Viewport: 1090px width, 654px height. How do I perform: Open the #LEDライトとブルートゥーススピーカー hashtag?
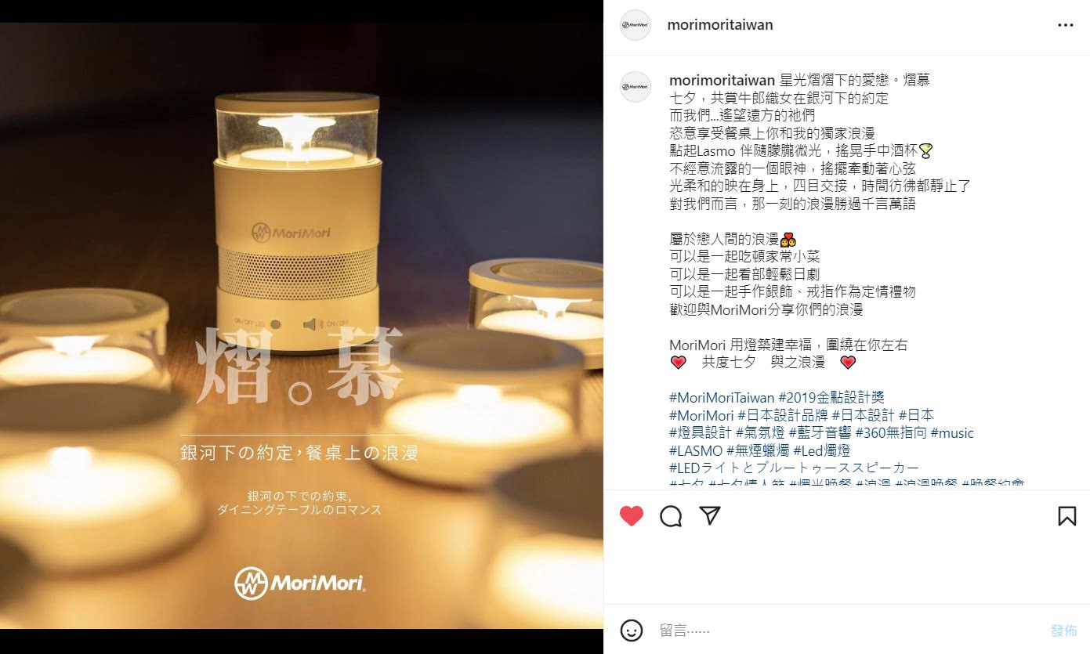pos(794,468)
